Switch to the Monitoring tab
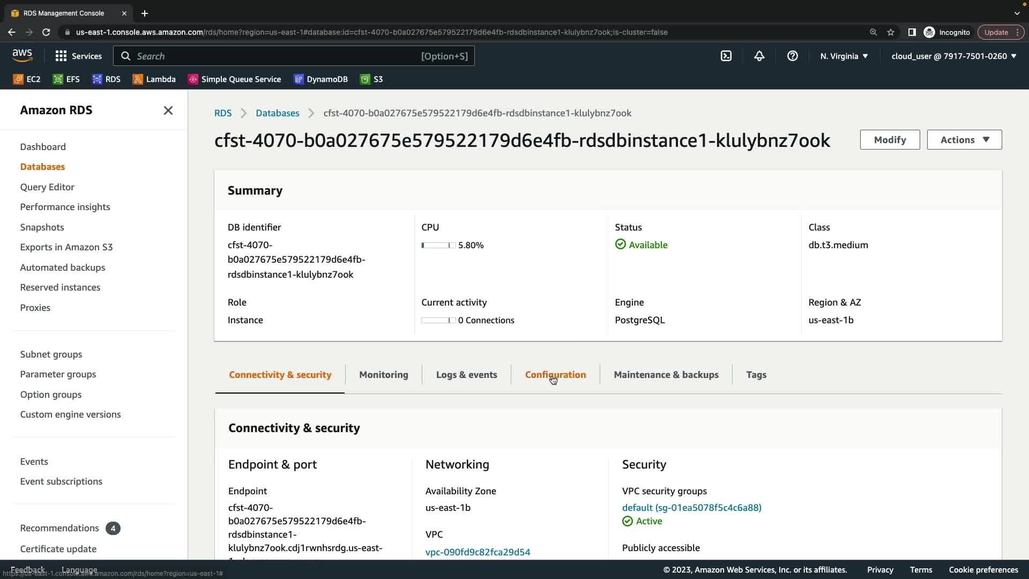 pos(383,375)
